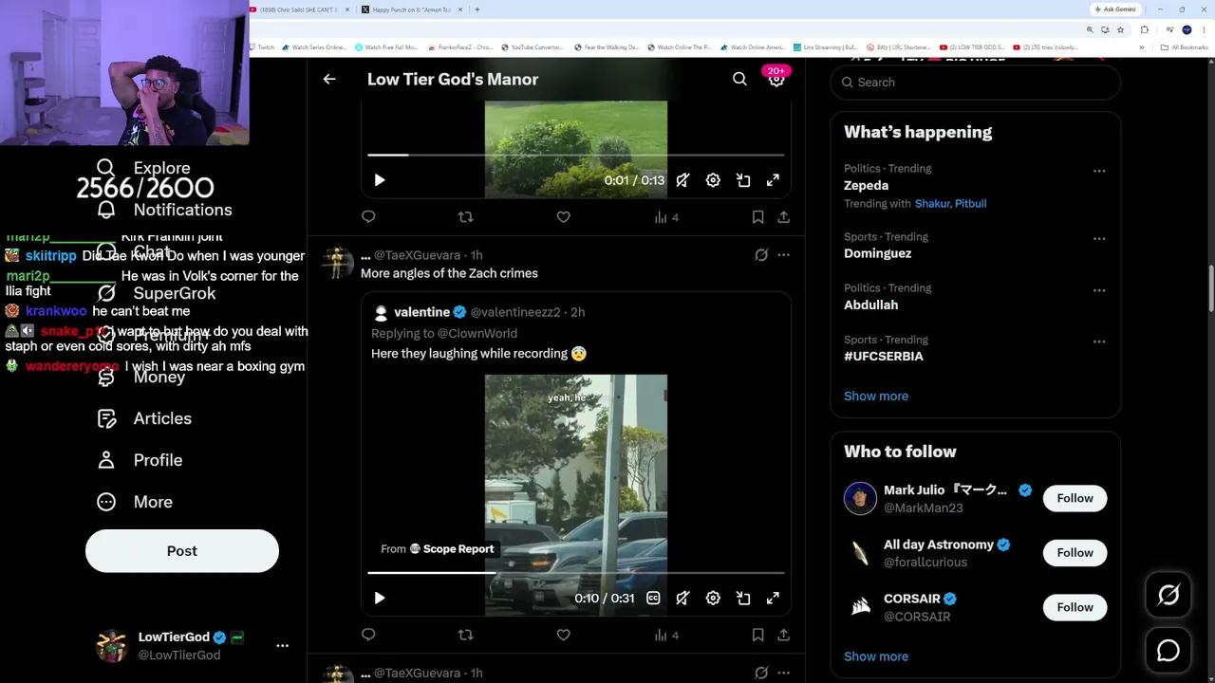Screen dimensions: 1215x683
Task: Follow CORSAIR
Action: tap(1075, 607)
